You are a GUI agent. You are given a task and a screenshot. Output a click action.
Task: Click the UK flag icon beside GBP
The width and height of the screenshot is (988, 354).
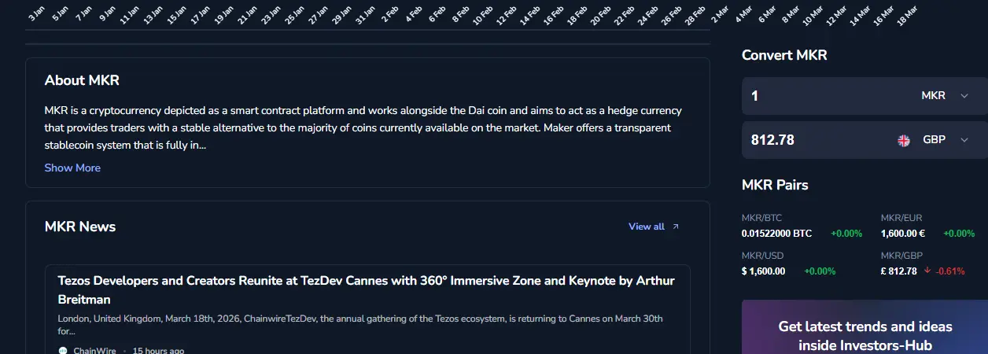904,140
